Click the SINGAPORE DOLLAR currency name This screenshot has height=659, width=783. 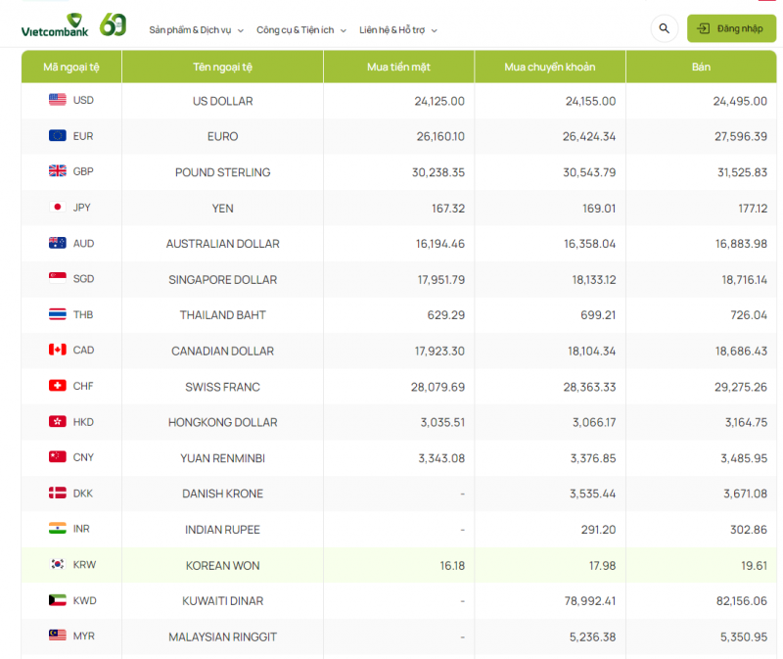(x=222, y=279)
